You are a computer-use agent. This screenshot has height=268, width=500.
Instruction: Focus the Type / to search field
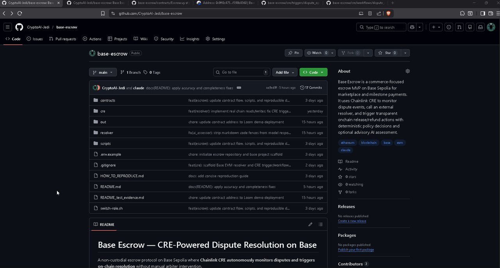pos(381,27)
